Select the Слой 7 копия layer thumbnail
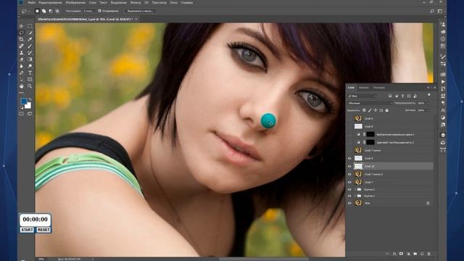This screenshot has width=464, height=261. [x=358, y=150]
